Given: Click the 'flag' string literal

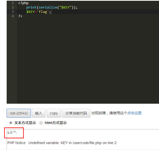Looking at the screenshot, I should pos(43,12).
